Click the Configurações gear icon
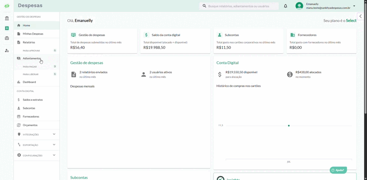The width and height of the screenshot is (367, 180). (19, 155)
